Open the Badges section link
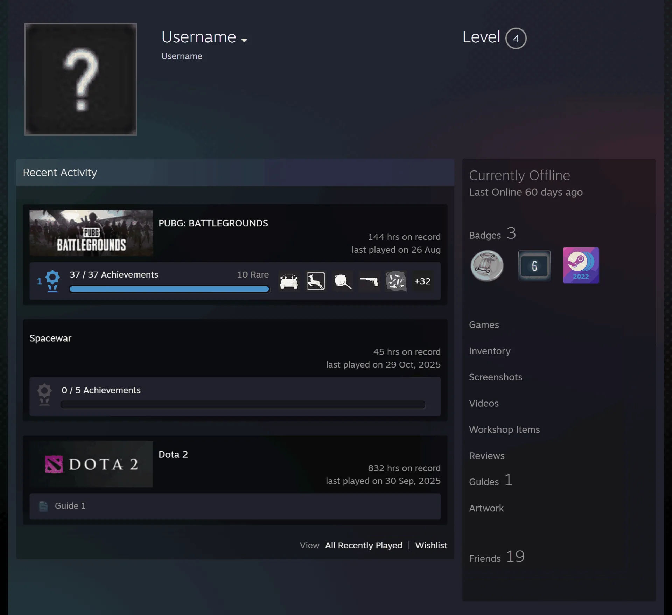672x615 pixels. click(492, 234)
